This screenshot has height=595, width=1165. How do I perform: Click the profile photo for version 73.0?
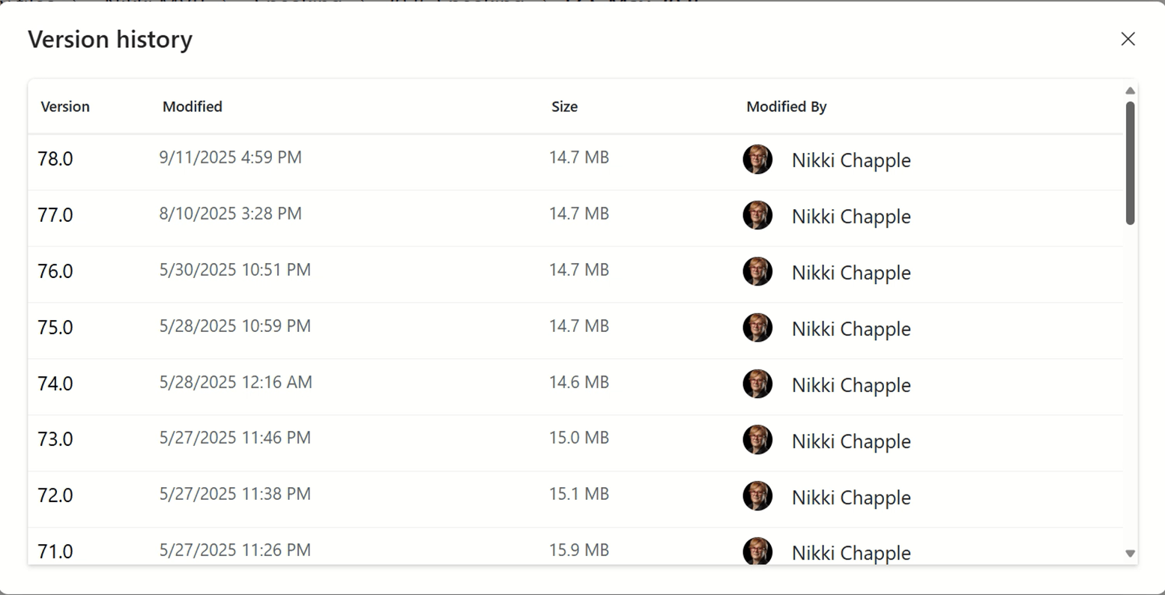pyautogui.click(x=757, y=440)
